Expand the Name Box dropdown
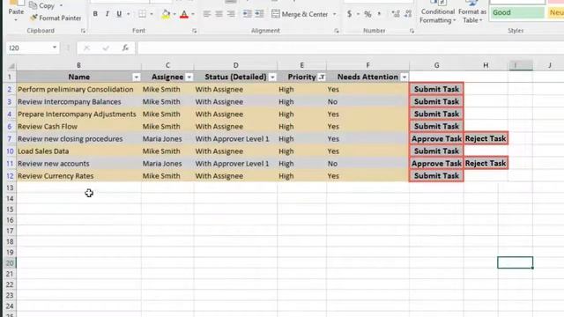Image resolution: width=564 pixels, height=317 pixels. (x=55, y=48)
